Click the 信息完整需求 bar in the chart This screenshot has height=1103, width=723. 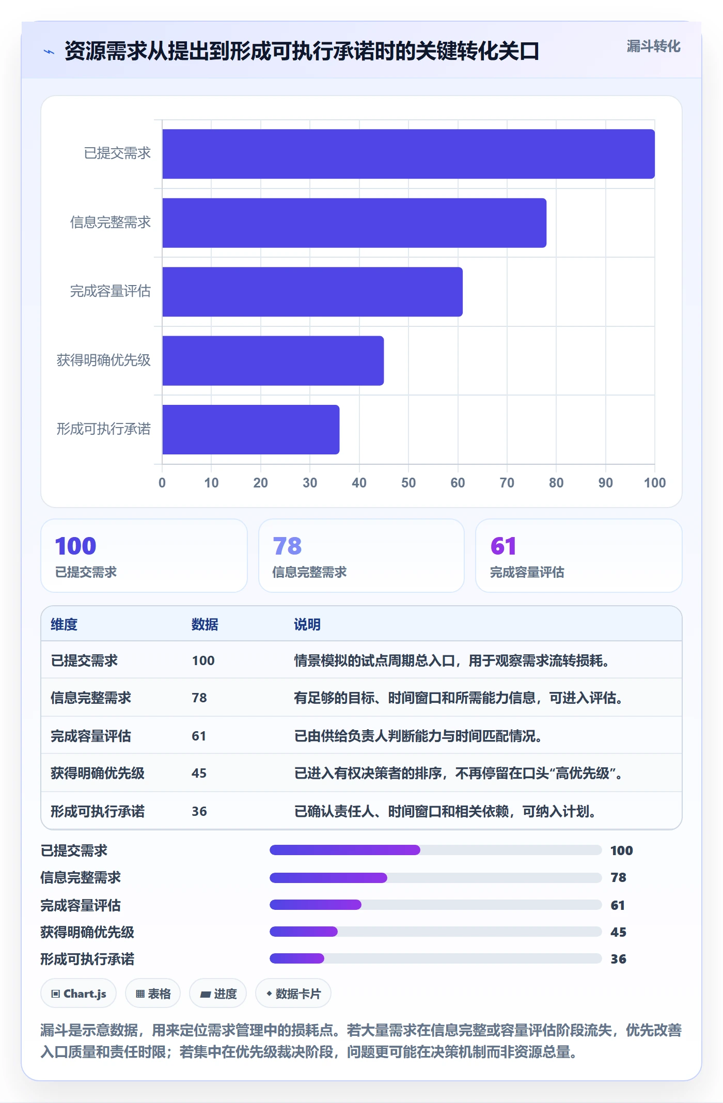click(x=354, y=223)
